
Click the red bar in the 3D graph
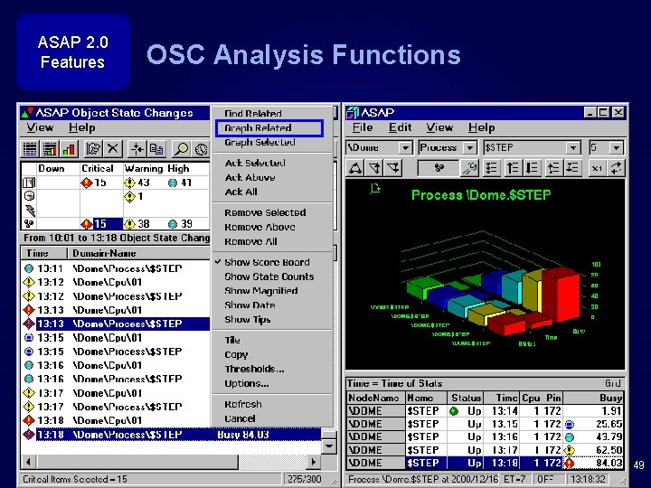click(x=561, y=294)
